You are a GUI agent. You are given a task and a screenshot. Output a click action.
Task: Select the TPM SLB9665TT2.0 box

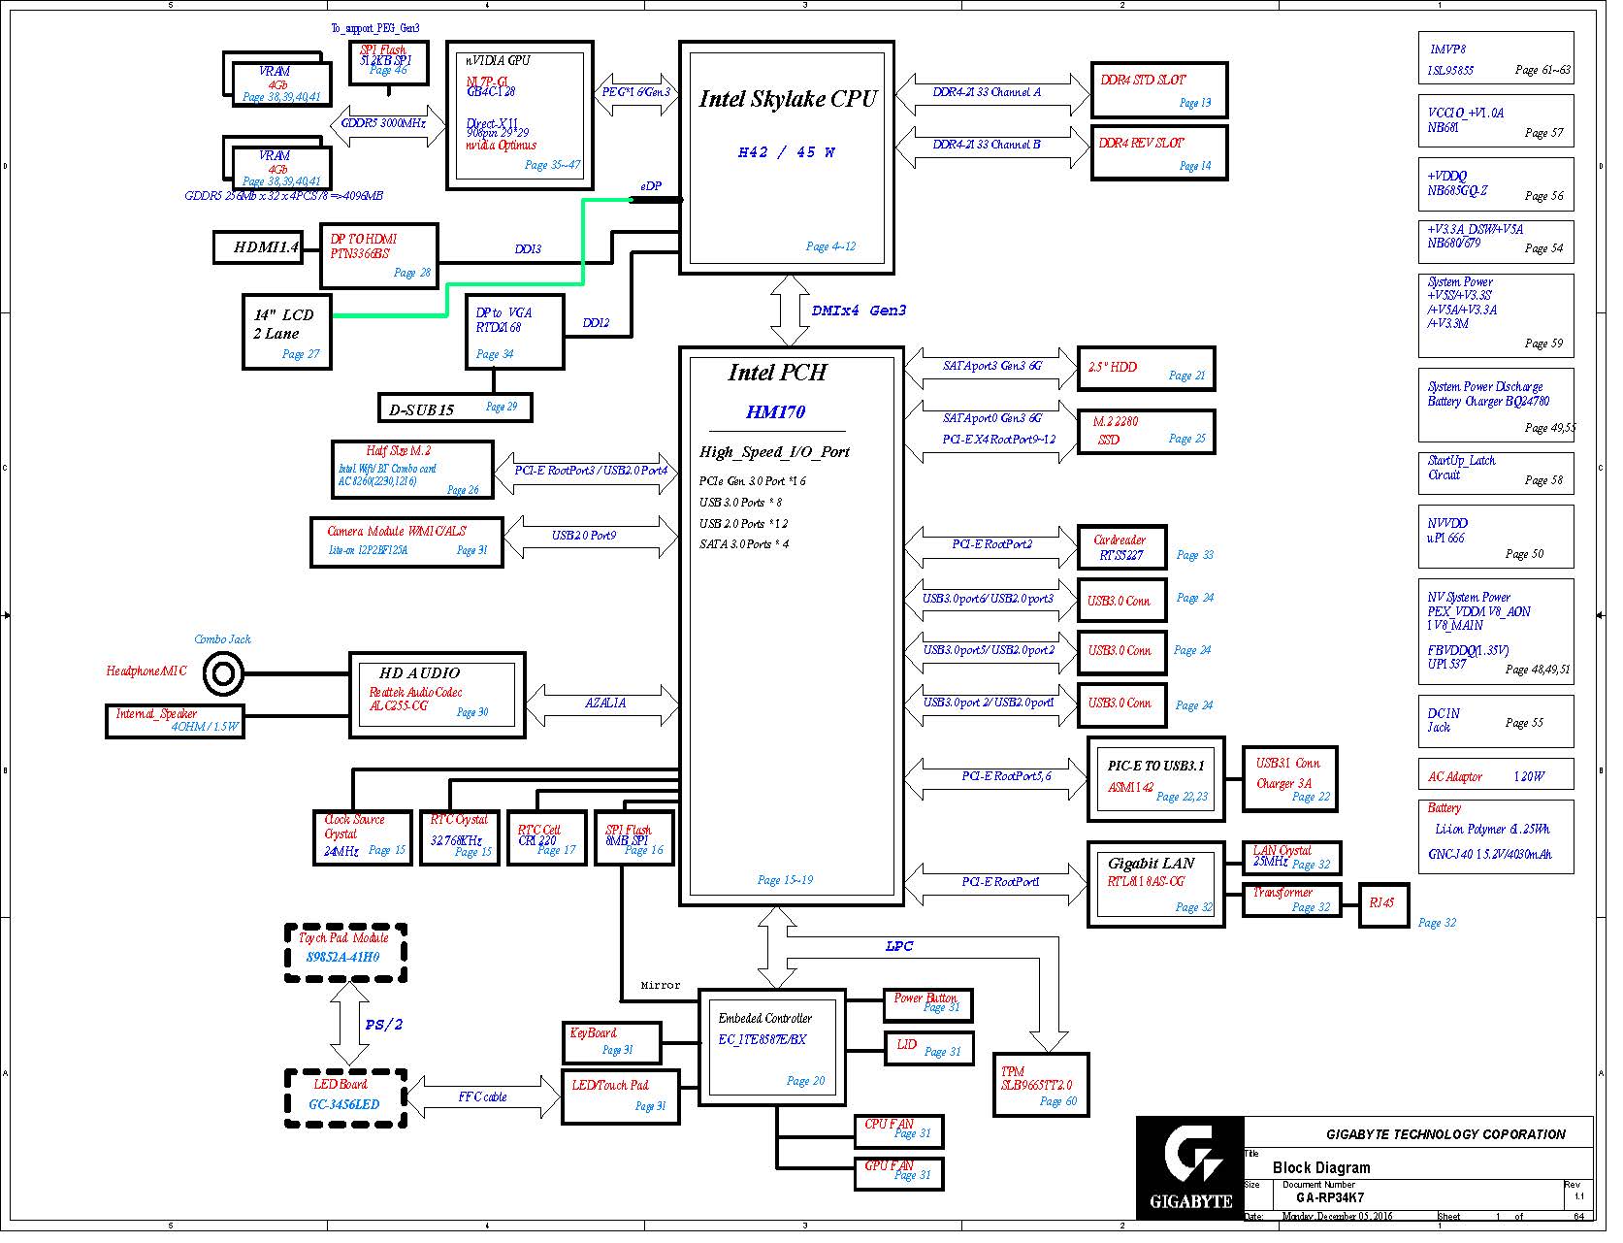click(1041, 1085)
